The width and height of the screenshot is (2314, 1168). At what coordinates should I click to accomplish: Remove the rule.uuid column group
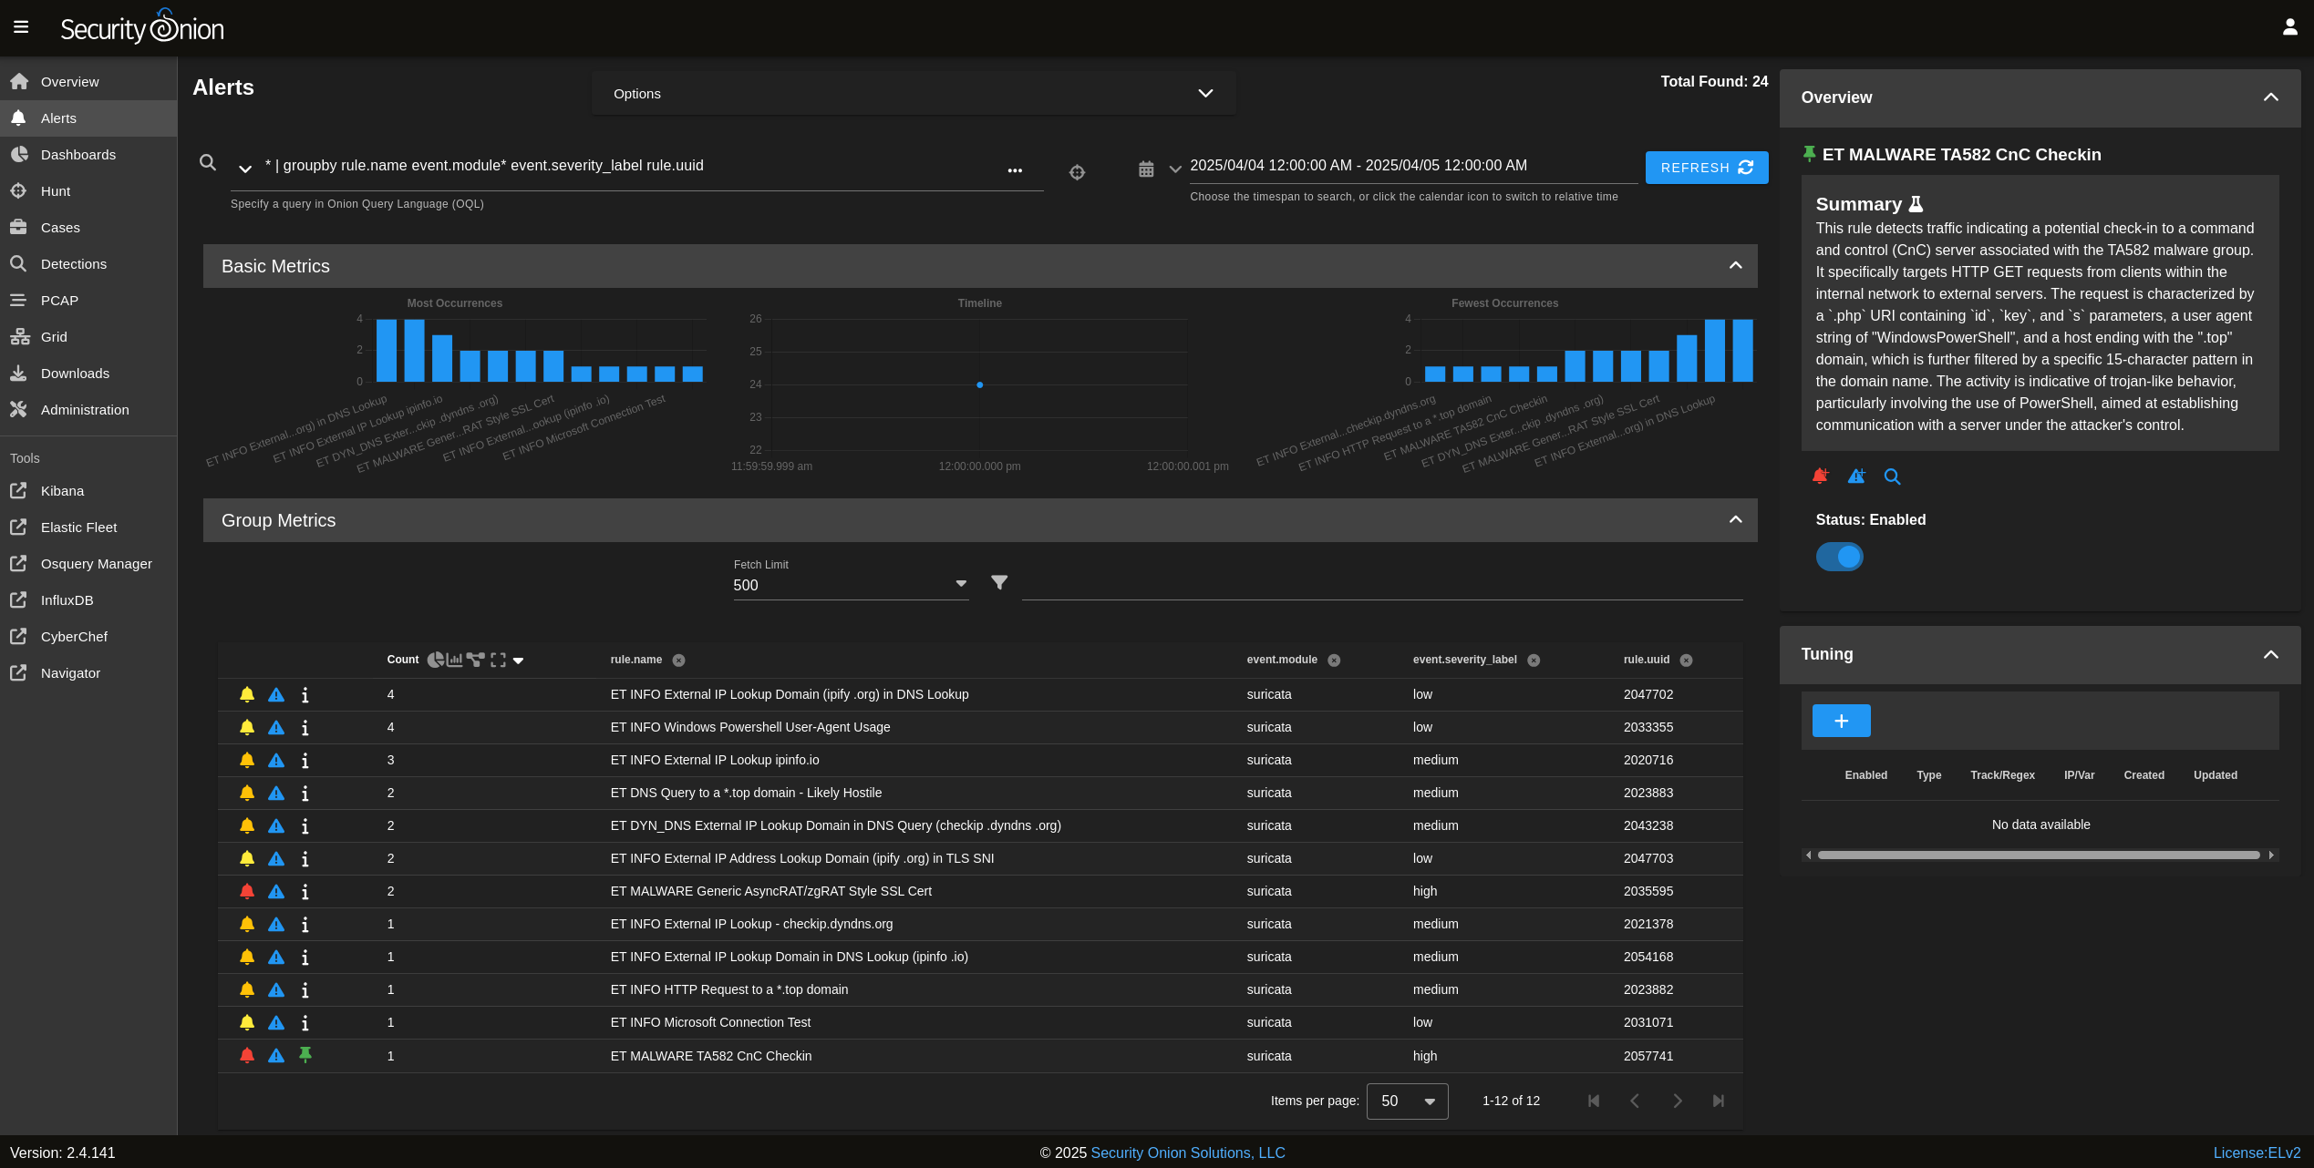coord(1686,661)
